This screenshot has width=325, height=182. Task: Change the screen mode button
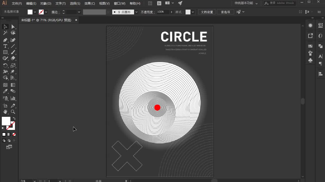tap(9, 147)
